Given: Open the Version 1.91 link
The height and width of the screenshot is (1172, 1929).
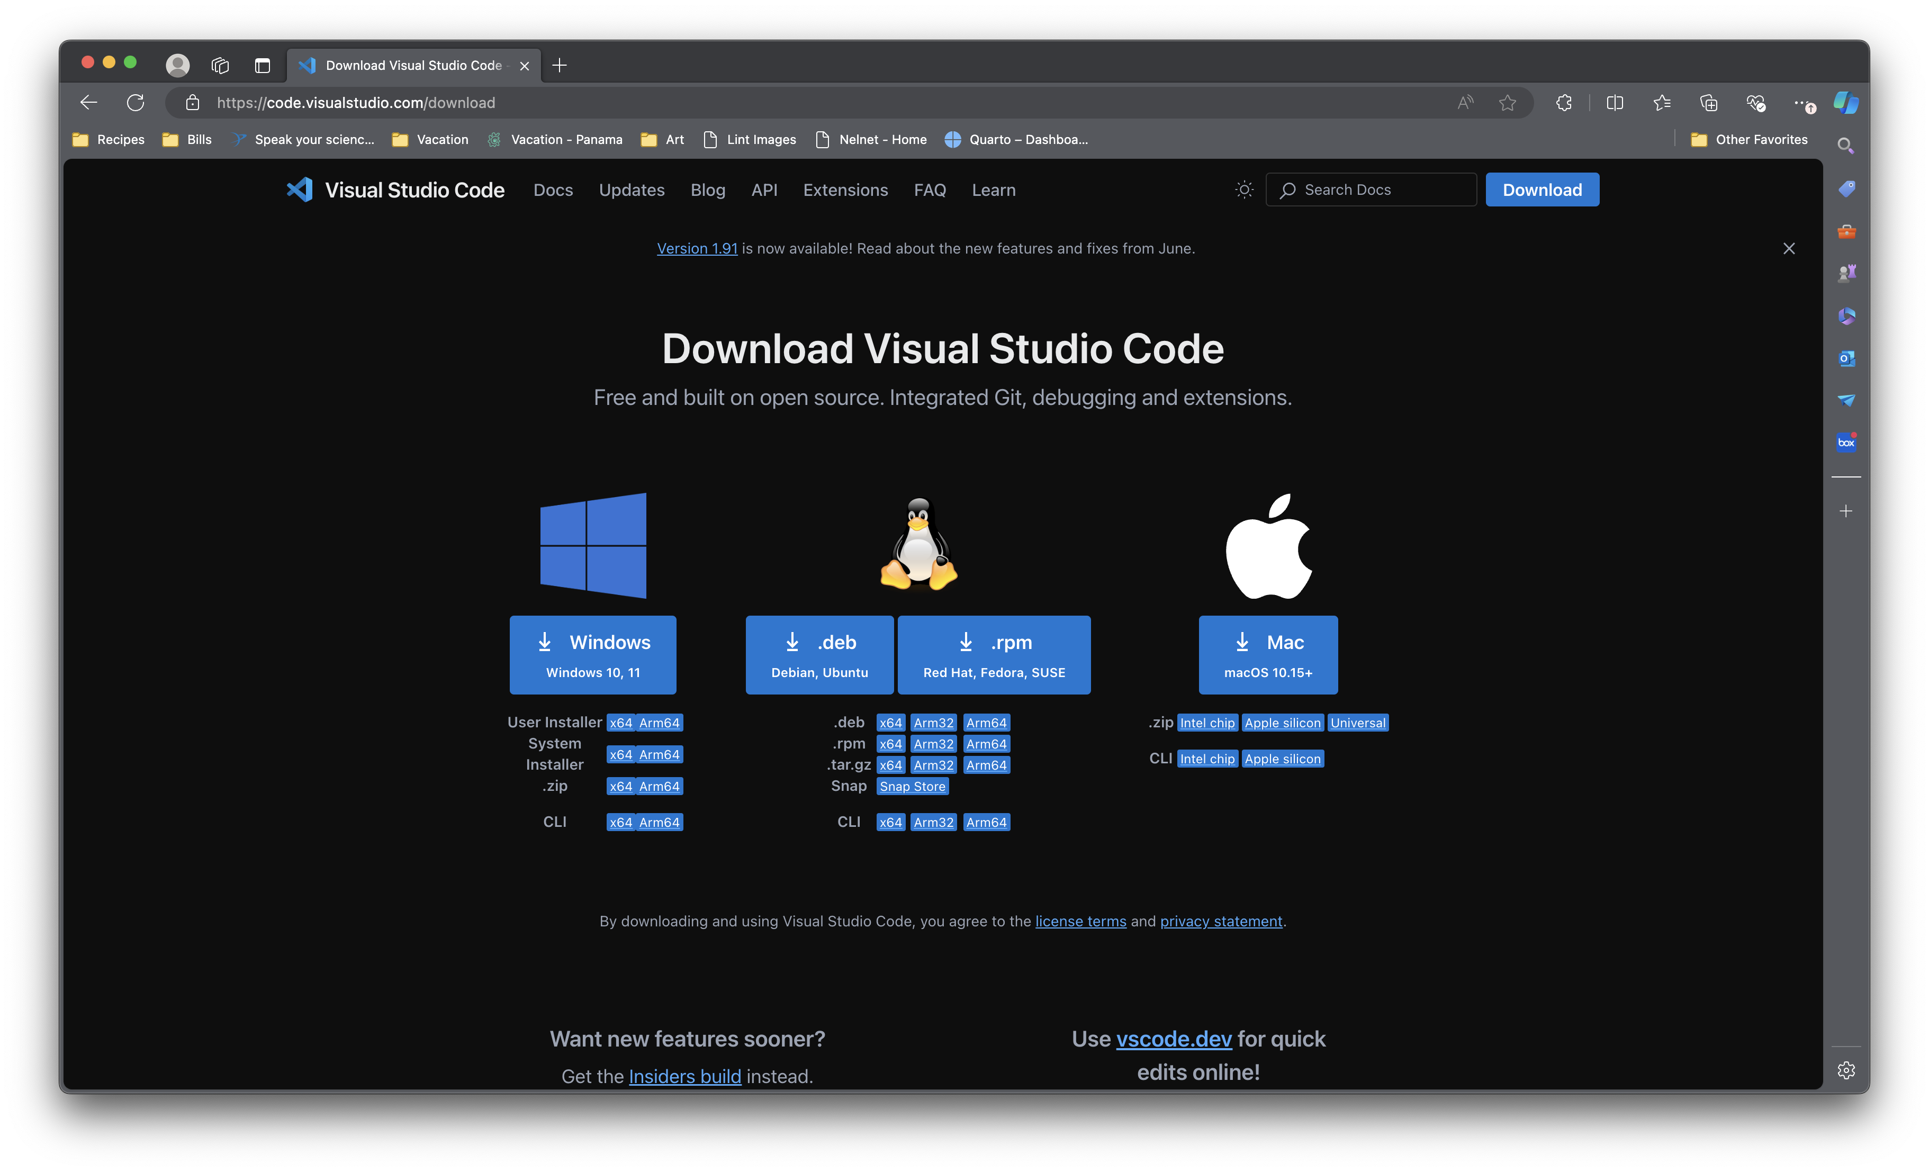Looking at the screenshot, I should pyautogui.click(x=697, y=248).
